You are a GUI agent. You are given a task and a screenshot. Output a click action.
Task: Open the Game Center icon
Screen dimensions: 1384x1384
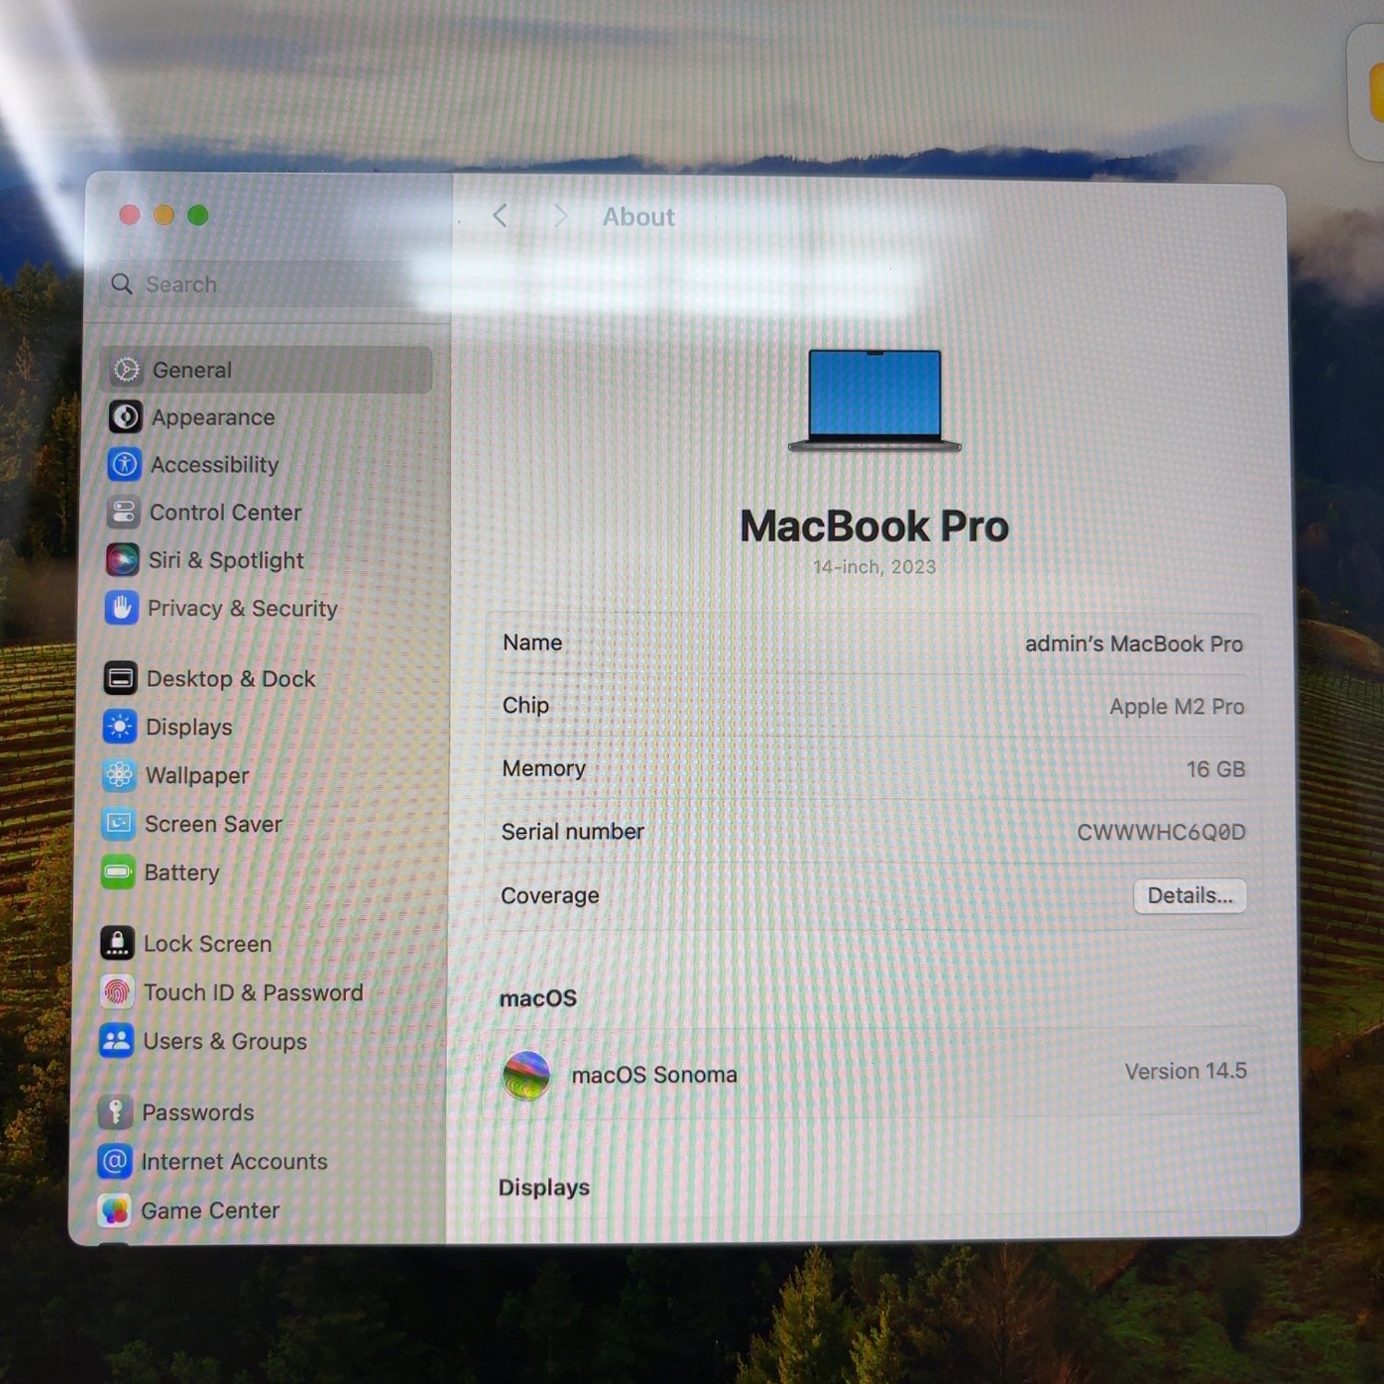coord(114,1210)
